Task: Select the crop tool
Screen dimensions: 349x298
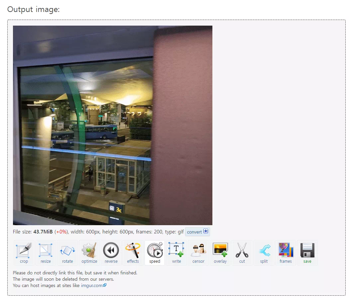Action: pyautogui.click(x=24, y=253)
